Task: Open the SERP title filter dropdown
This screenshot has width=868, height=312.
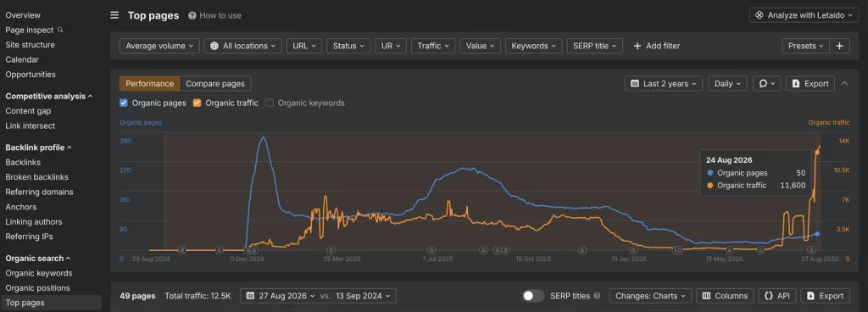Action: tap(594, 46)
